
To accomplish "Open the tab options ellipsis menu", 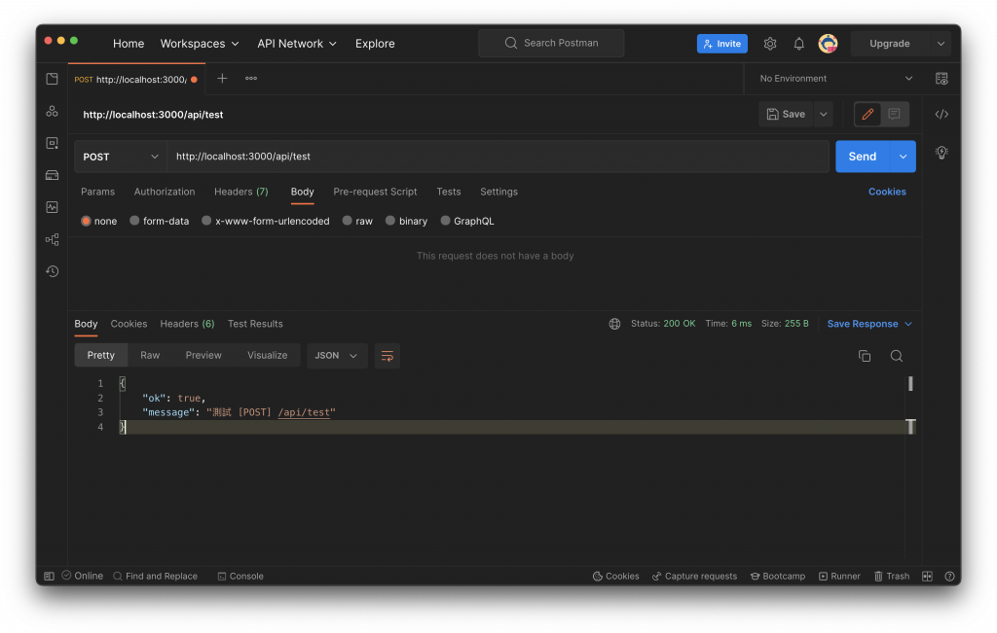I will pyautogui.click(x=251, y=79).
